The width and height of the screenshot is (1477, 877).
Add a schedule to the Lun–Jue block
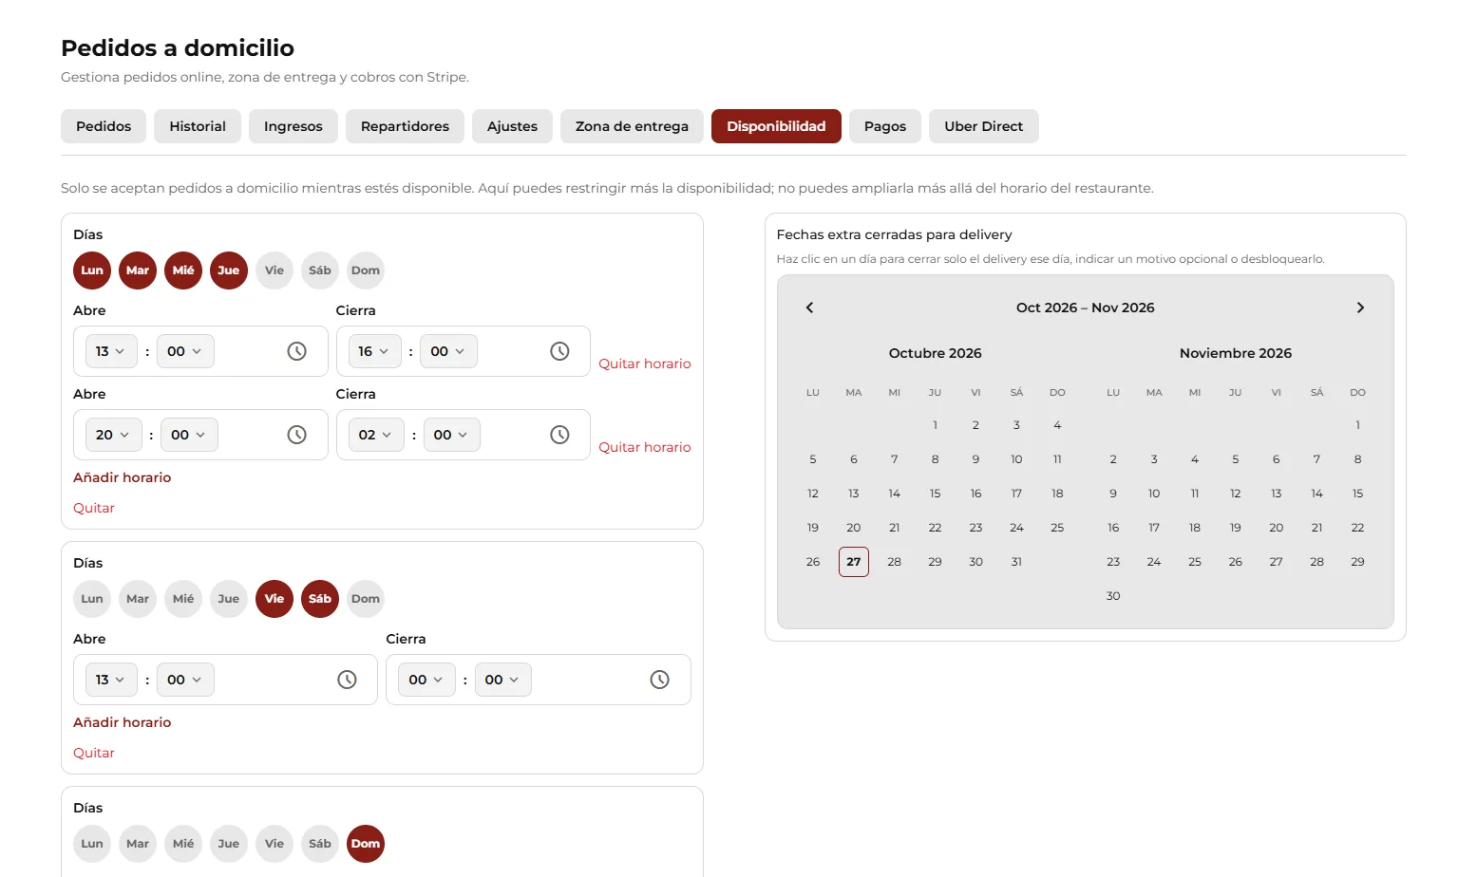click(123, 477)
